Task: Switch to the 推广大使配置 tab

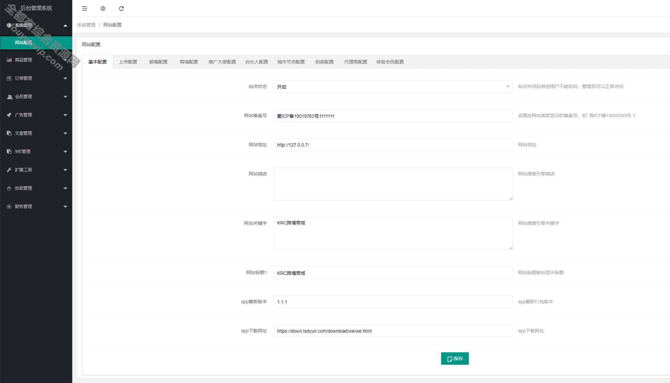Action: [x=222, y=62]
